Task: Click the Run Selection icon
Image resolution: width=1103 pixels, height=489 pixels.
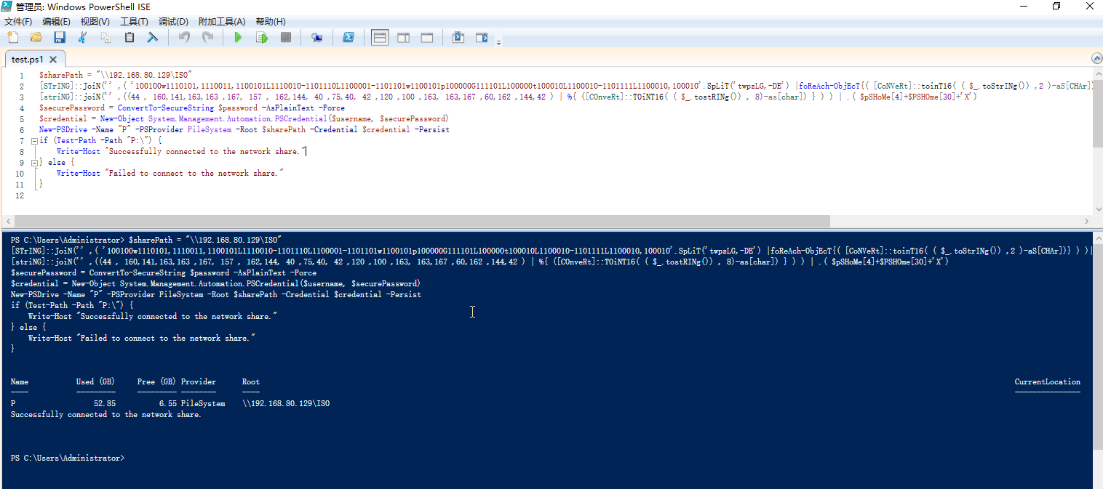Action: click(x=261, y=37)
